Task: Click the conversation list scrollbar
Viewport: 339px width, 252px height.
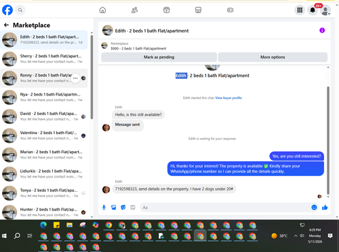Action: tap(92, 77)
